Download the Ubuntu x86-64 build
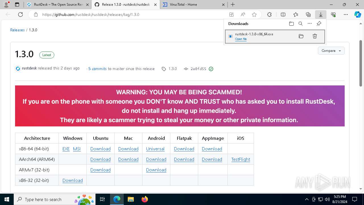Screen dimensions: 364x205 [x=100, y=149]
